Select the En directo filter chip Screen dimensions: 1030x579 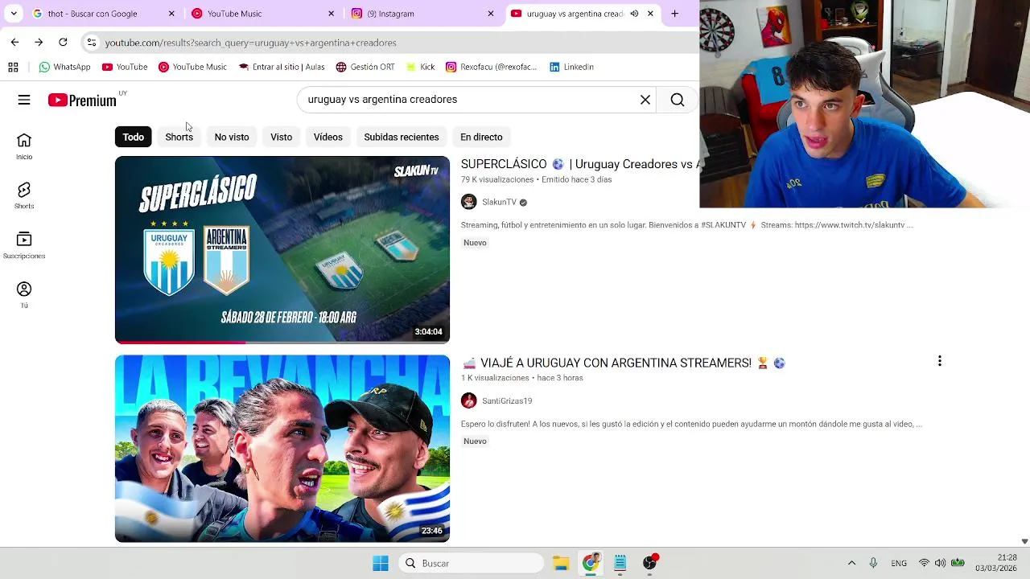(481, 137)
